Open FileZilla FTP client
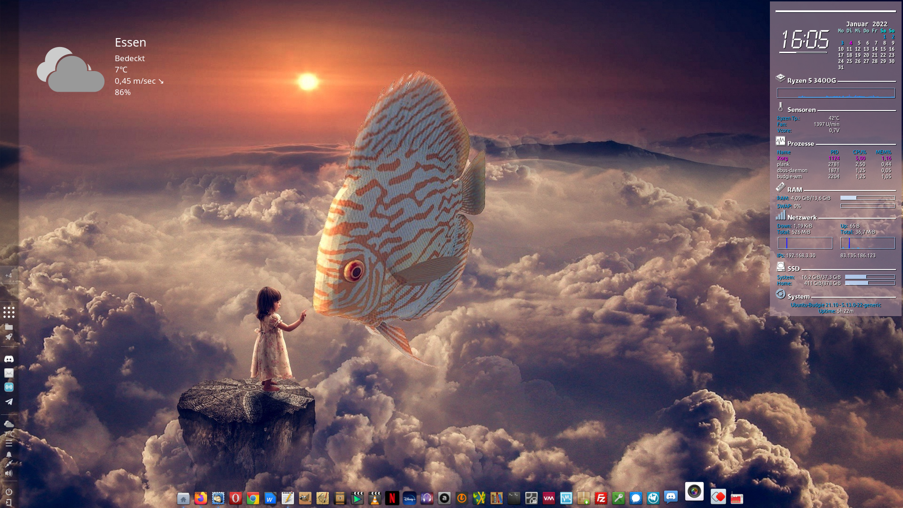Screen dimensions: 903x508 tap(601, 499)
